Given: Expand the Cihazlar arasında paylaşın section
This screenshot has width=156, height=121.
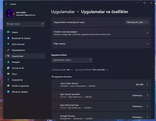Looking at the screenshot, I should (147, 33).
